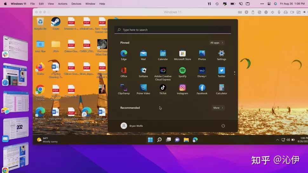The image size is (308, 173).
Task: Open Steam desktop shortcut
Action: tap(56, 22)
